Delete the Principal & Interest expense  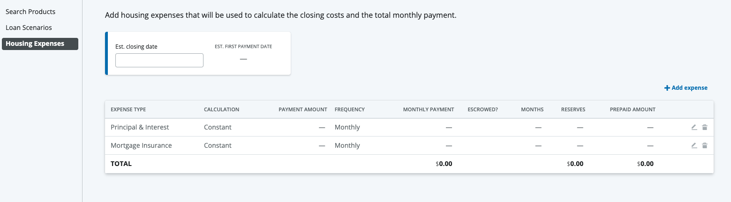point(704,127)
